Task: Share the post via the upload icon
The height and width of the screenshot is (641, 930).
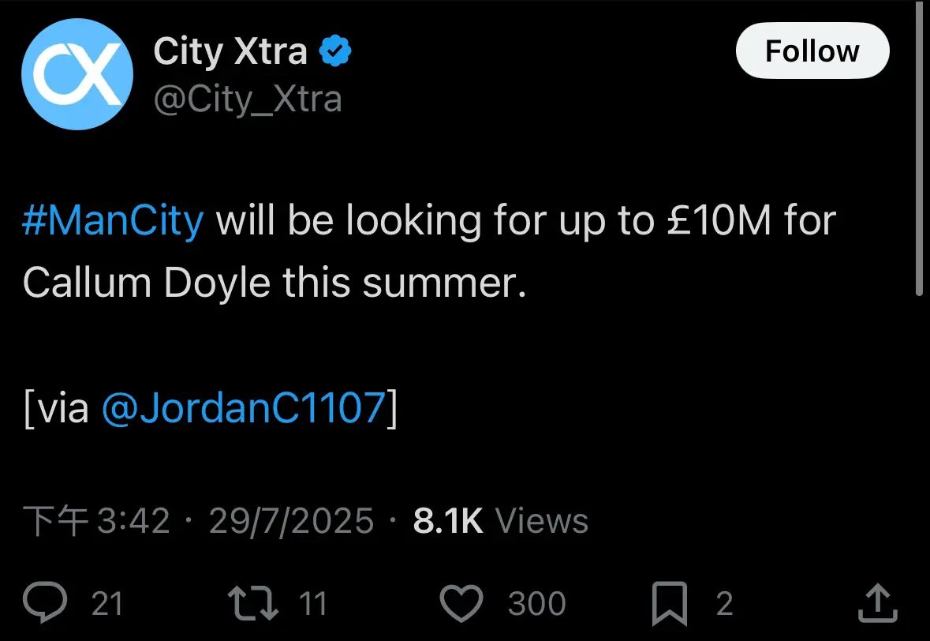Action: click(878, 603)
